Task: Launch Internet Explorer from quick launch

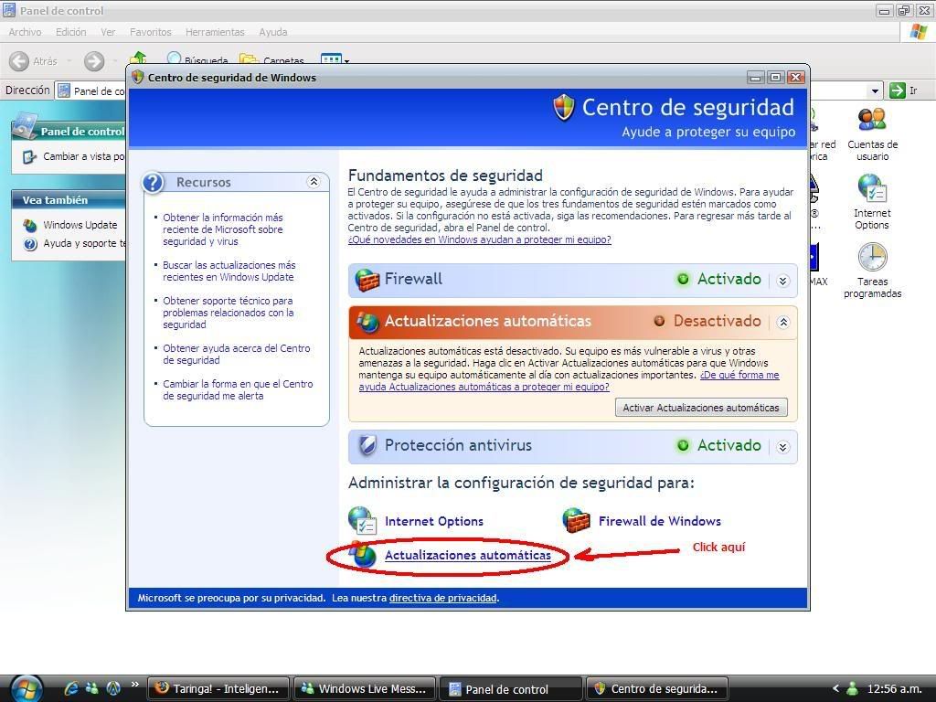Action: [71, 688]
